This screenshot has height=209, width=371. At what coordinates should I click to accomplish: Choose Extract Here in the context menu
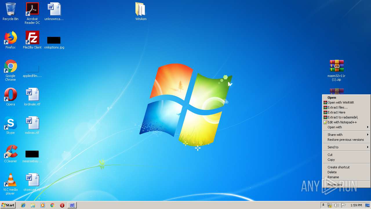click(x=346, y=112)
